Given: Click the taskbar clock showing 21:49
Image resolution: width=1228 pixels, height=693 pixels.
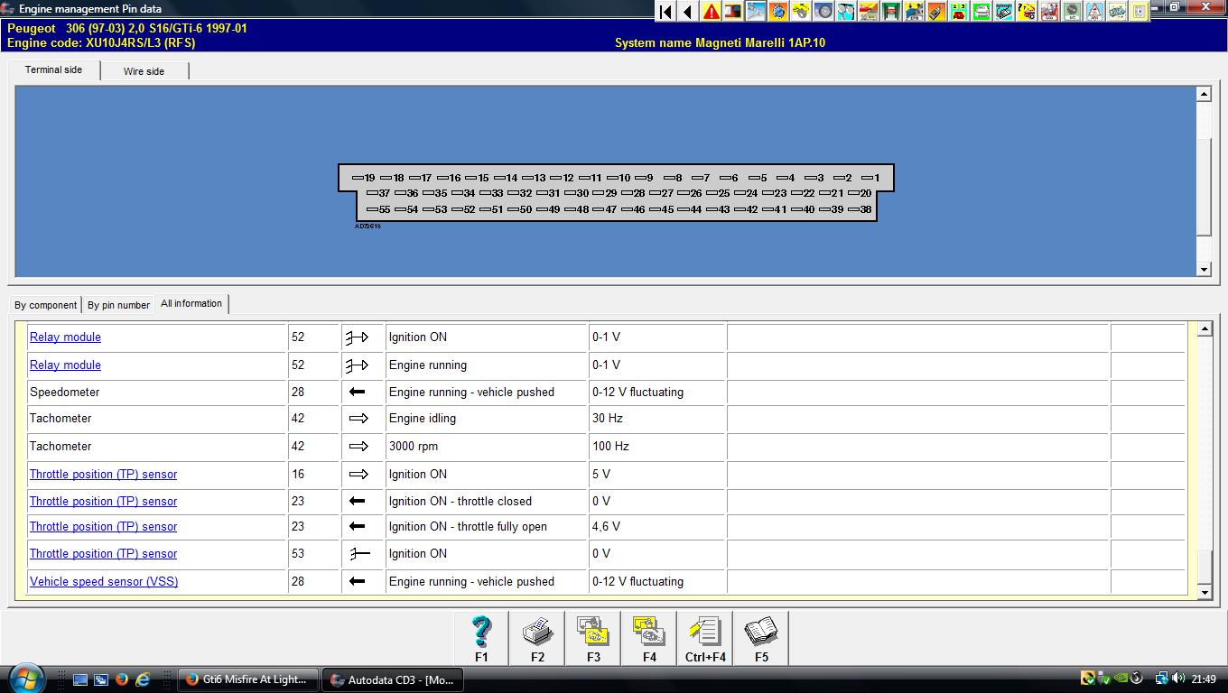Looking at the screenshot, I should coord(1204,679).
